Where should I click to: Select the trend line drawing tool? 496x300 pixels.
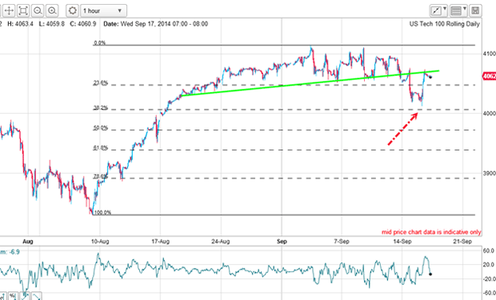tap(436, 10)
